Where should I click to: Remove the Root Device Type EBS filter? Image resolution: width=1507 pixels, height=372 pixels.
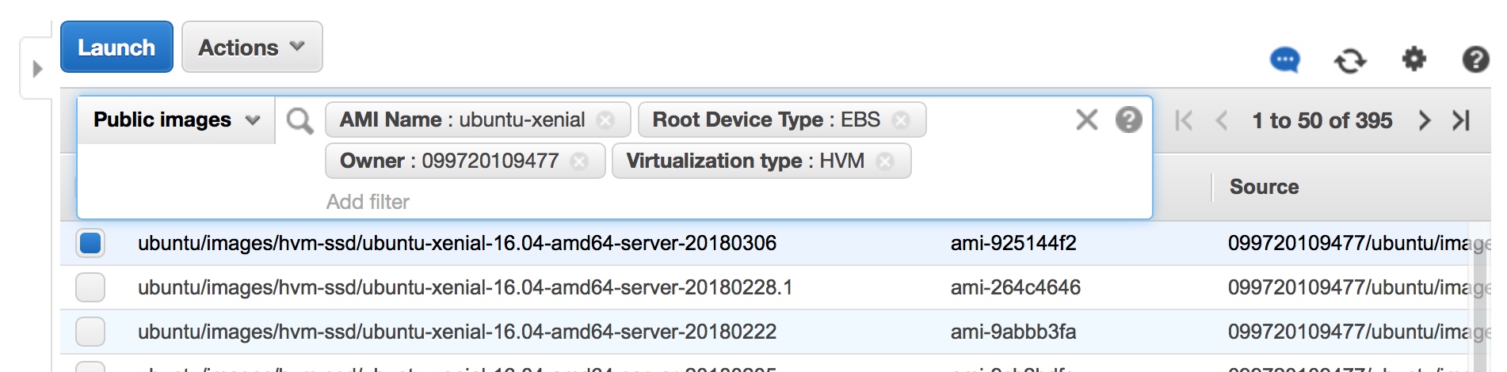[x=901, y=120]
